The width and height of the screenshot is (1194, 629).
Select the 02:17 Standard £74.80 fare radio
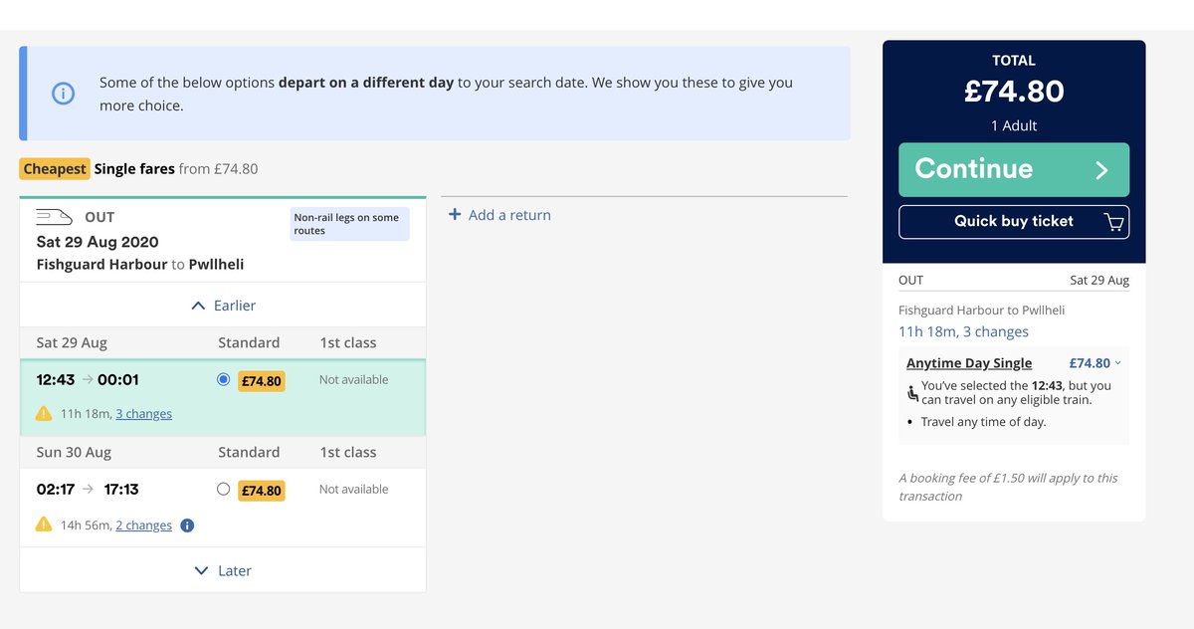click(x=223, y=489)
